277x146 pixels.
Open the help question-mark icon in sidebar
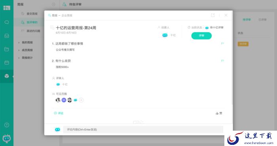(7, 125)
